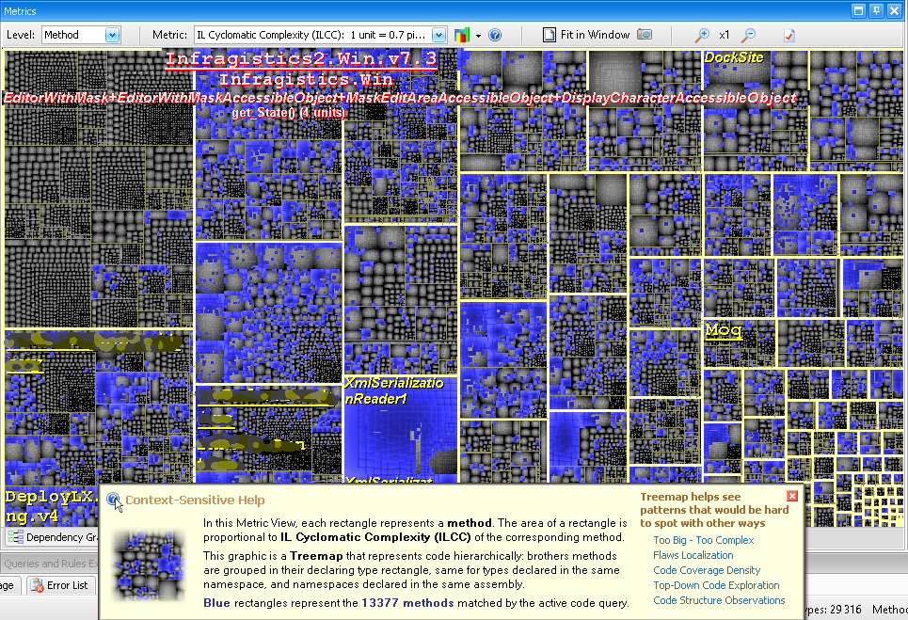Maximize the Metrics panel
The width and height of the screenshot is (908, 620).
click(x=859, y=10)
